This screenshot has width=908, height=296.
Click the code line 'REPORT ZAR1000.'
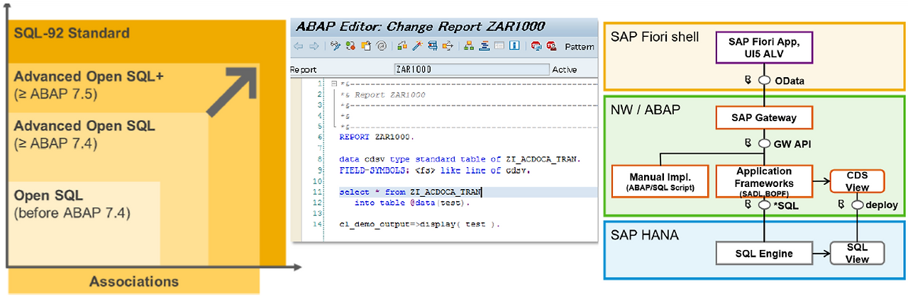tap(377, 137)
